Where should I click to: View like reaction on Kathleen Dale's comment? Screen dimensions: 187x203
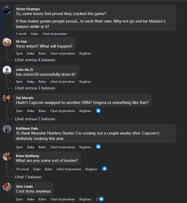[x=98, y=147]
